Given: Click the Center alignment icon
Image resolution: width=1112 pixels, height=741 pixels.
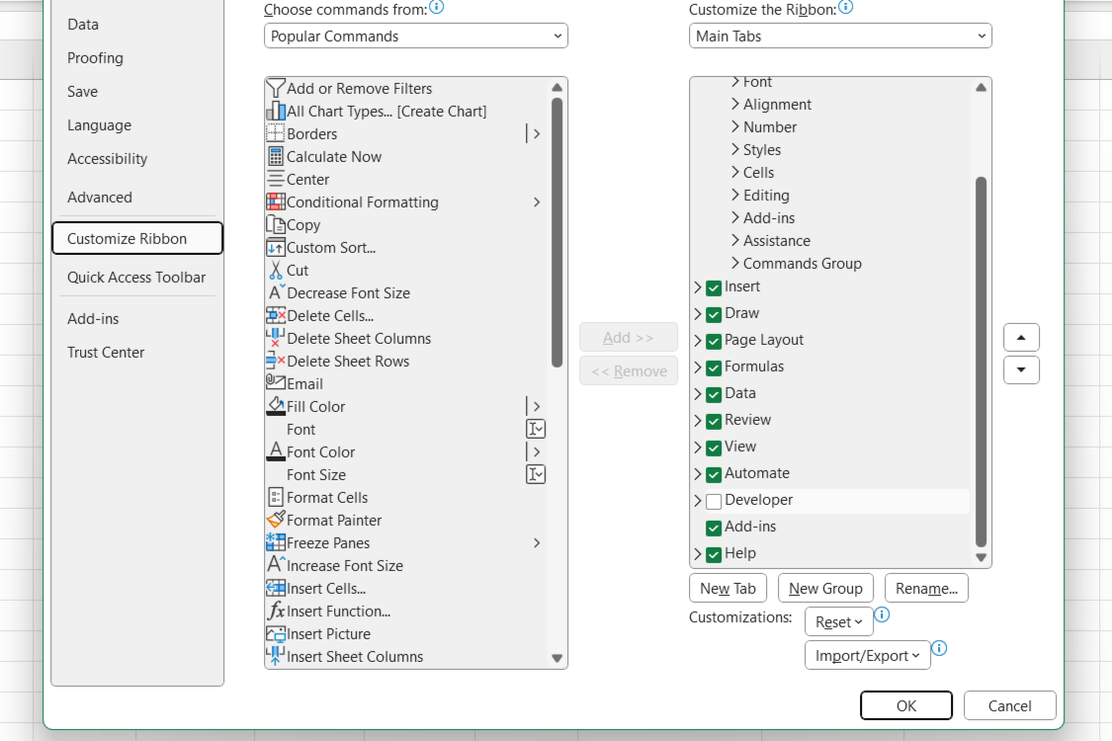Looking at the screenshot, I should click(x=275, y=180).
